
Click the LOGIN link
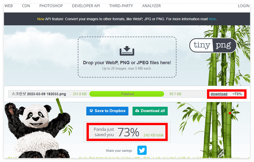point(243,6)
